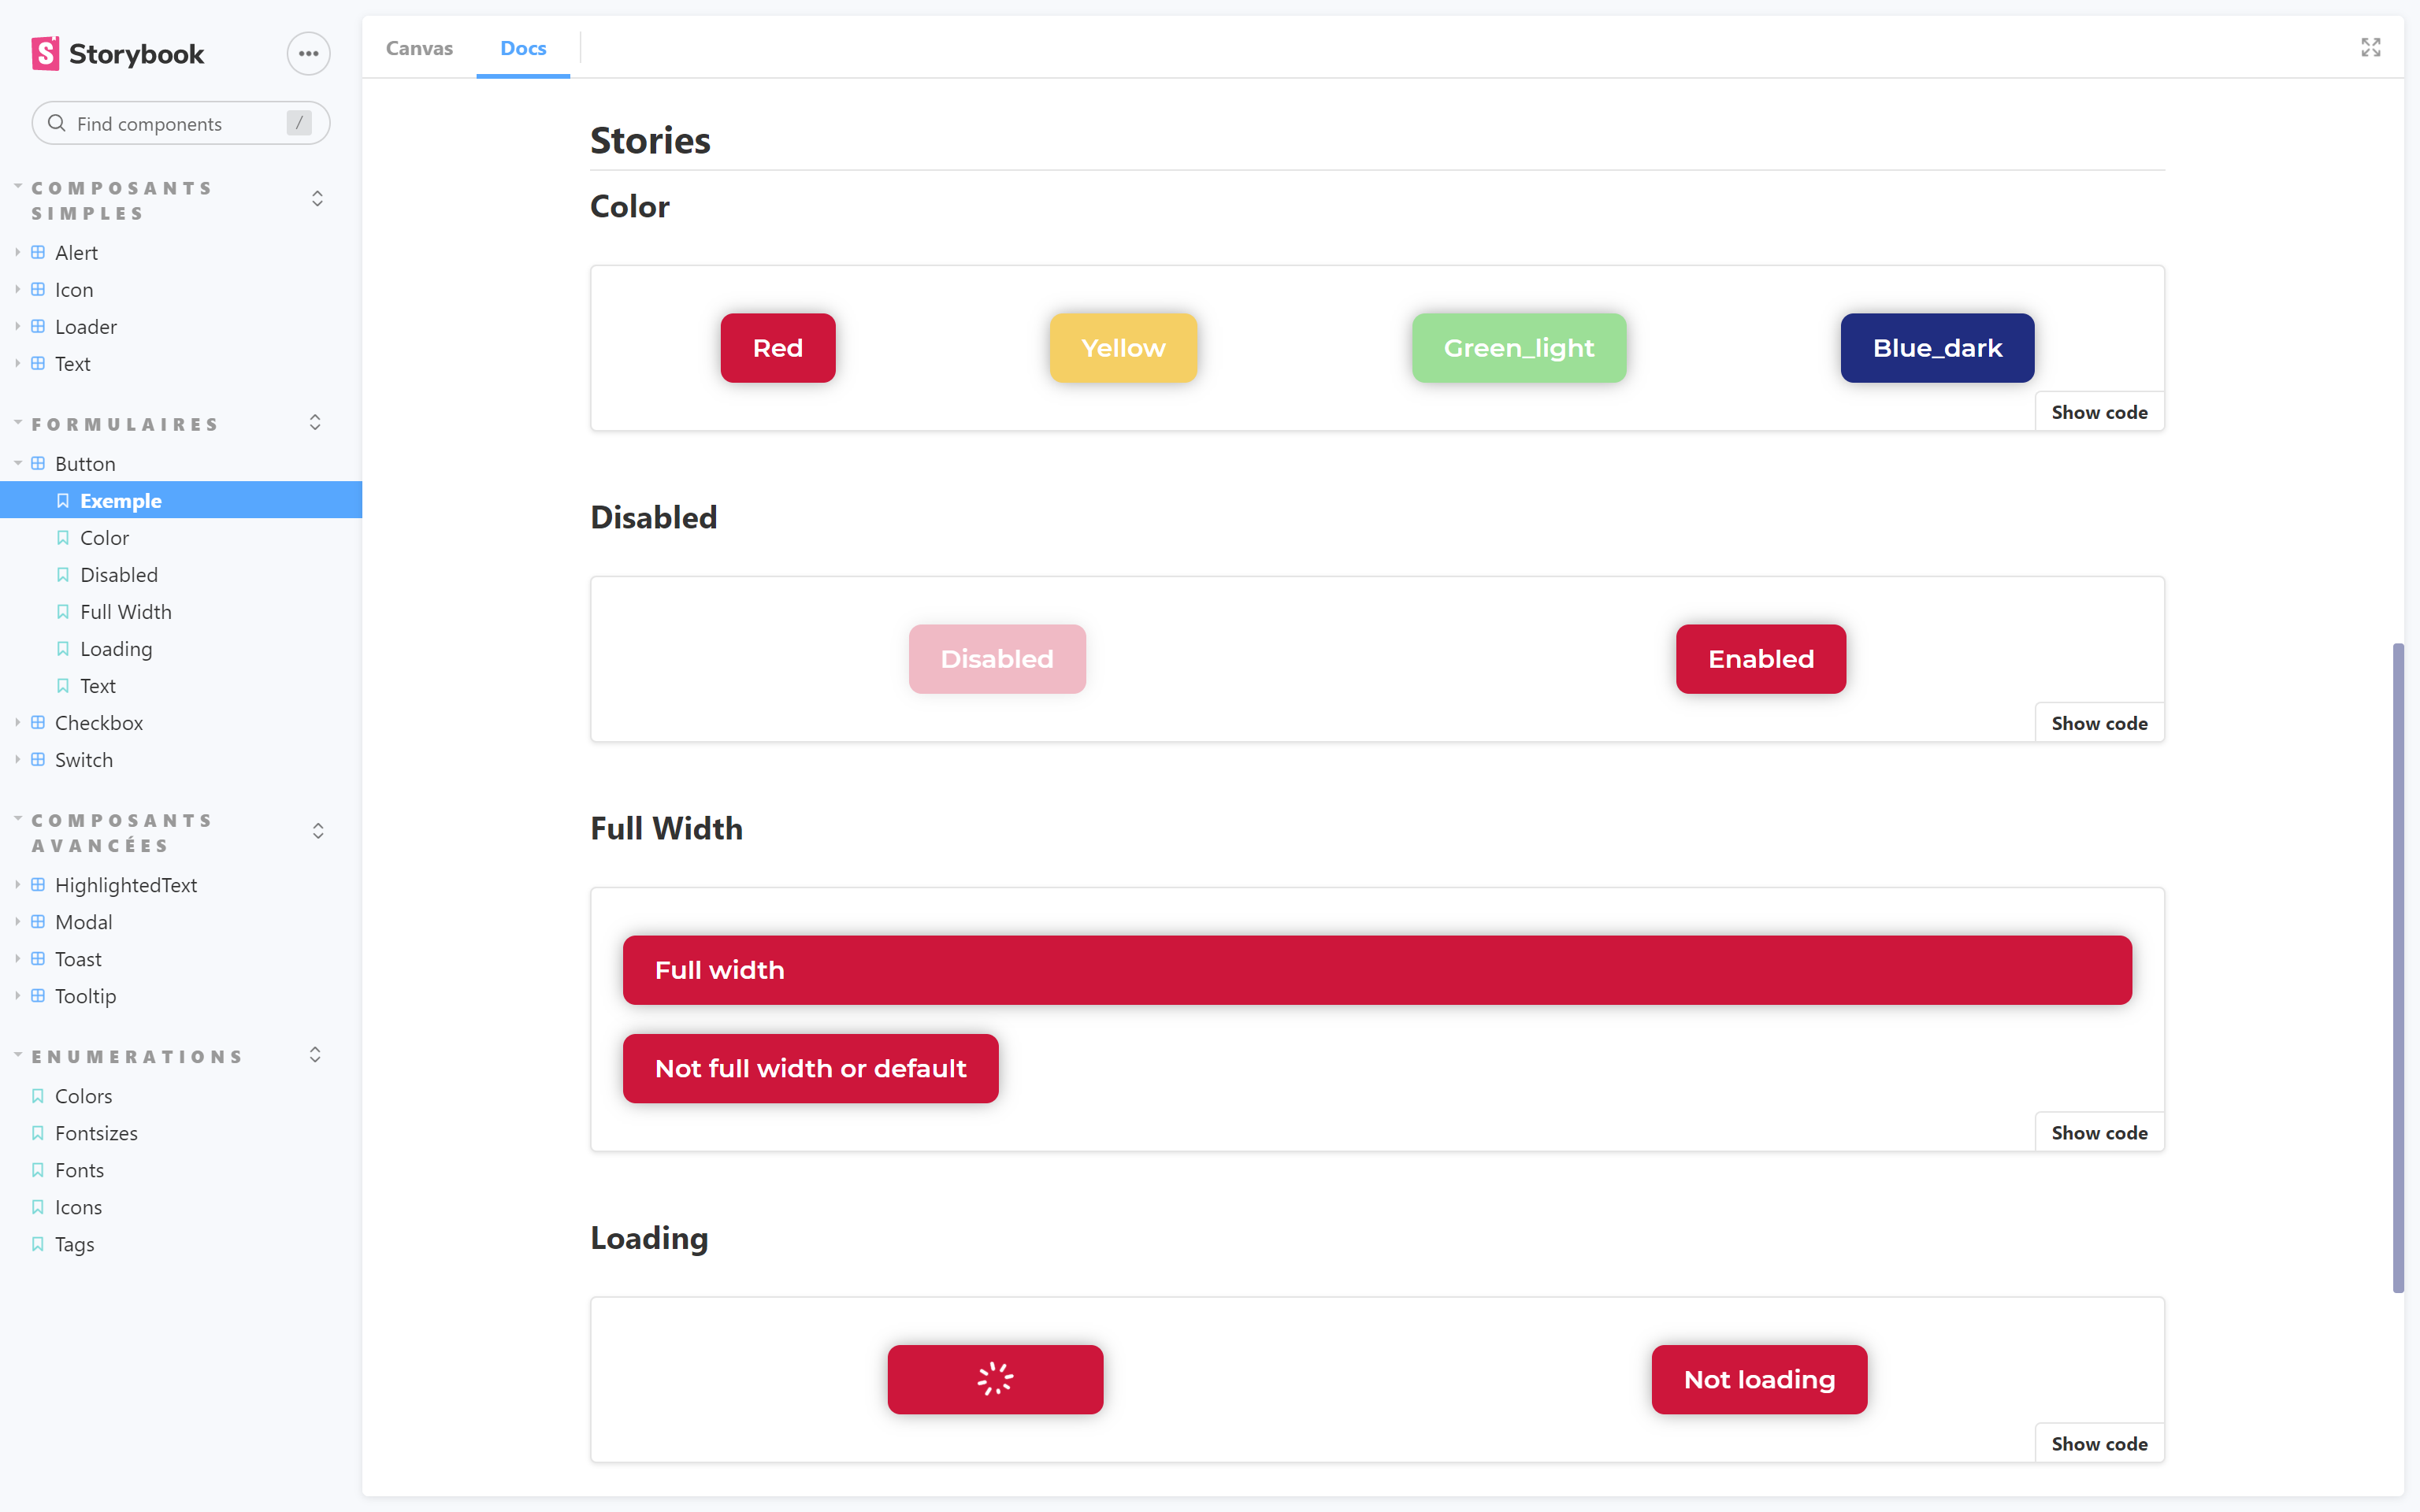This screenshot has height=1512, width=2420.
Task: Click the Blue_dark button
Action: (1936, 348)
